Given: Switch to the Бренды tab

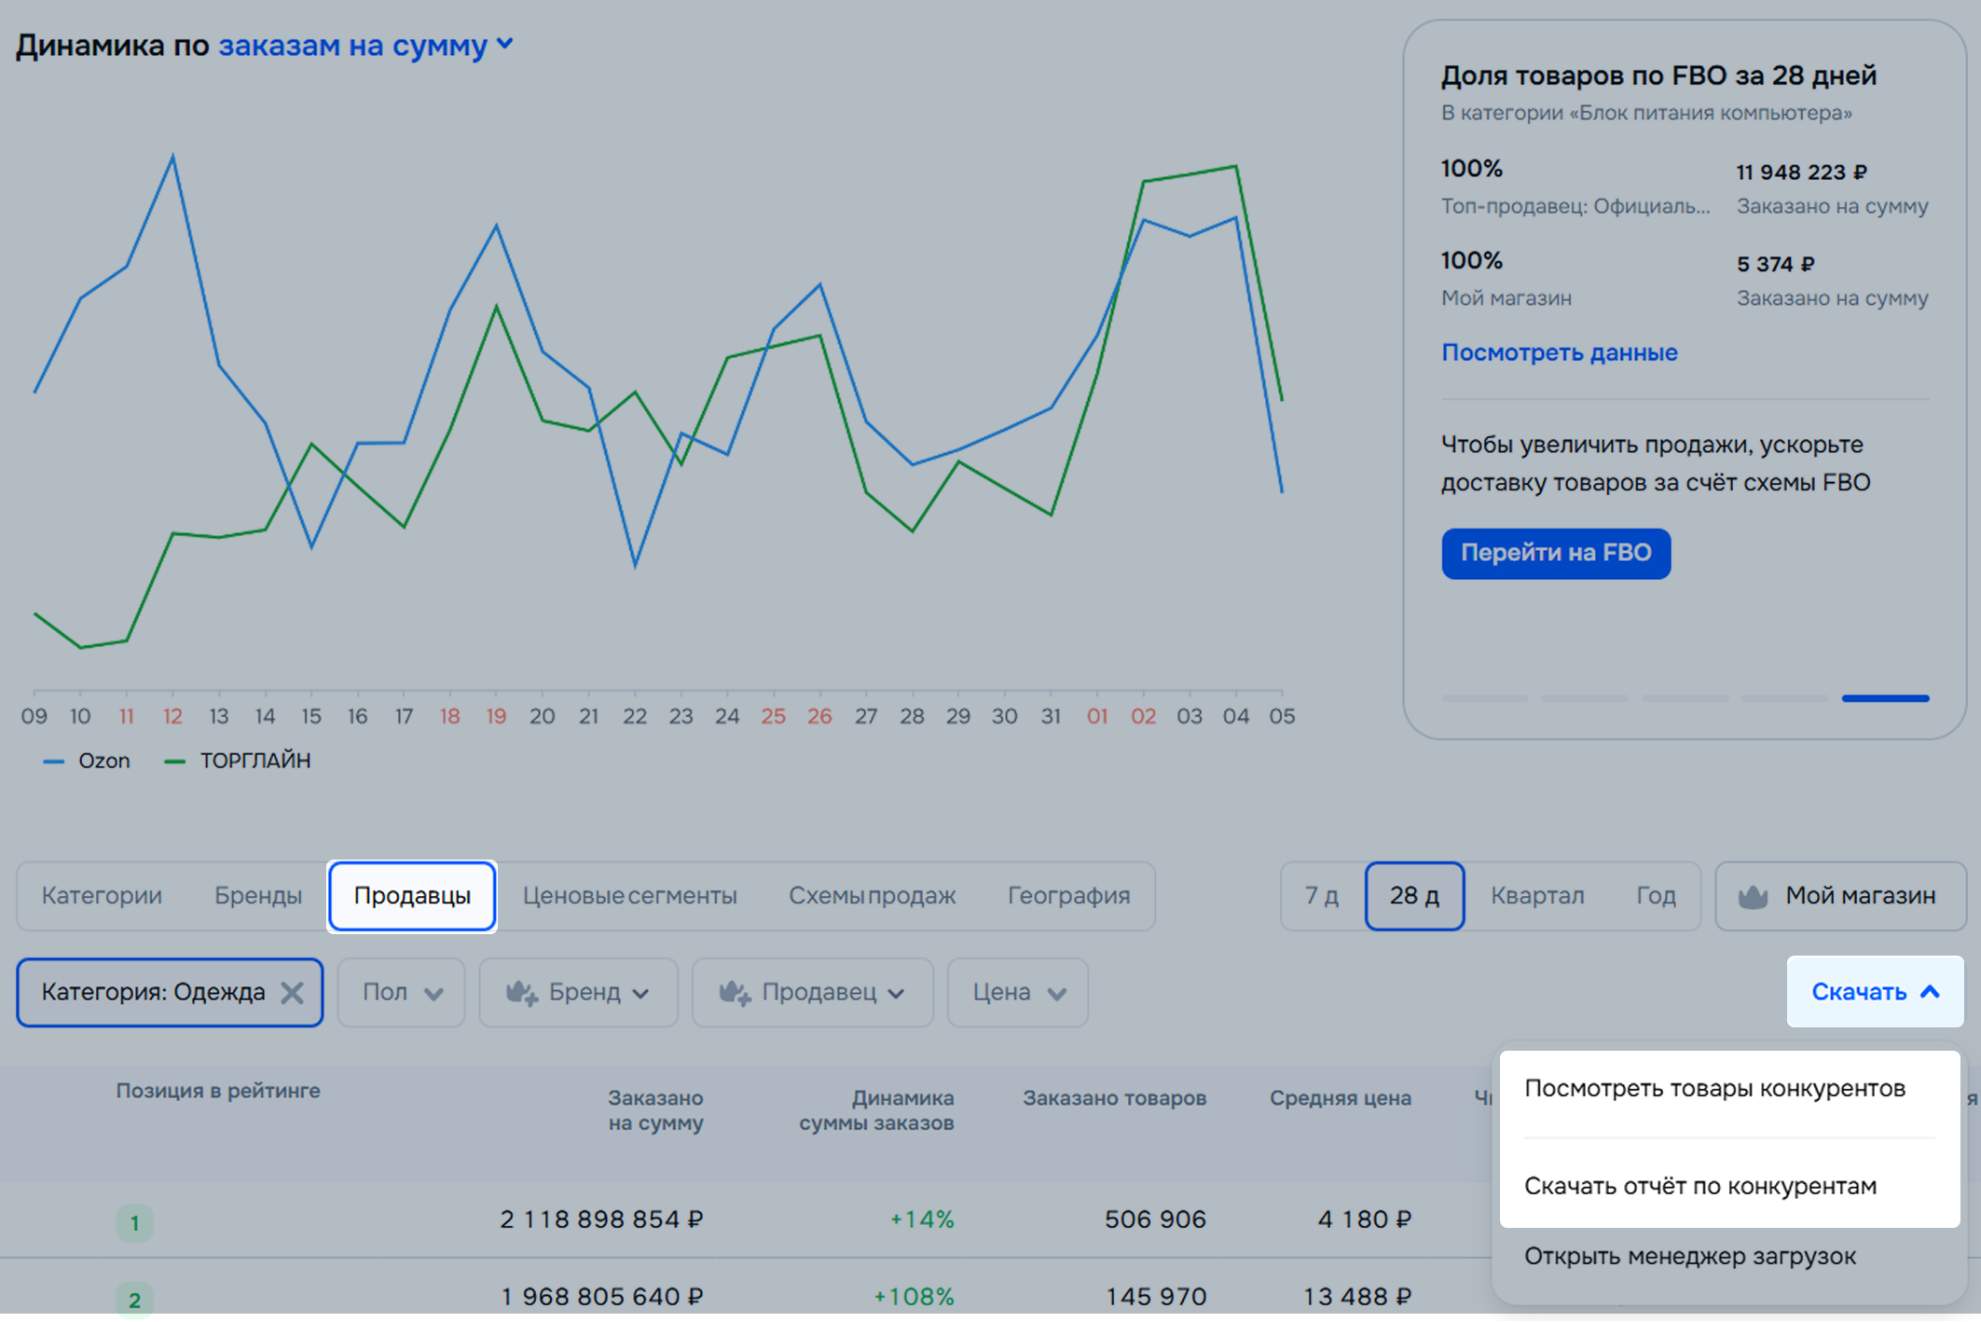Looking at the screenshot, I should [x=257, y=896].
